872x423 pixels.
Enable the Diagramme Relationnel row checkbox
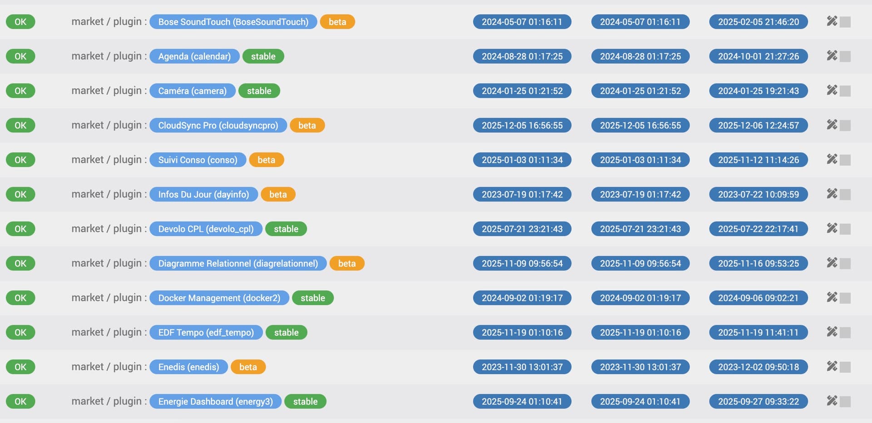(845, 264)
